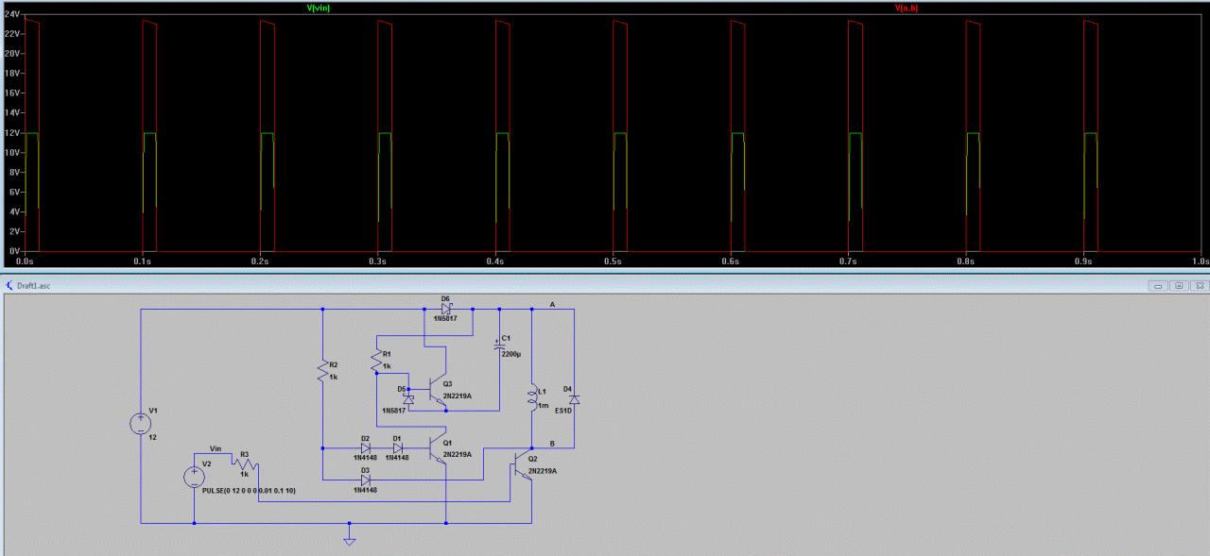Click the 2N2219A label of Q3

pyautogui.click(x=457, y=396)
